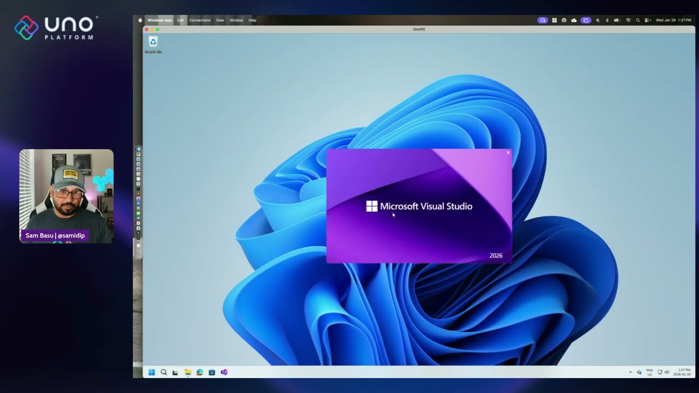Open the Apple menu
The height and width of the screenshot is (393, 699).
pyautogui.click(x=140, y=20)
